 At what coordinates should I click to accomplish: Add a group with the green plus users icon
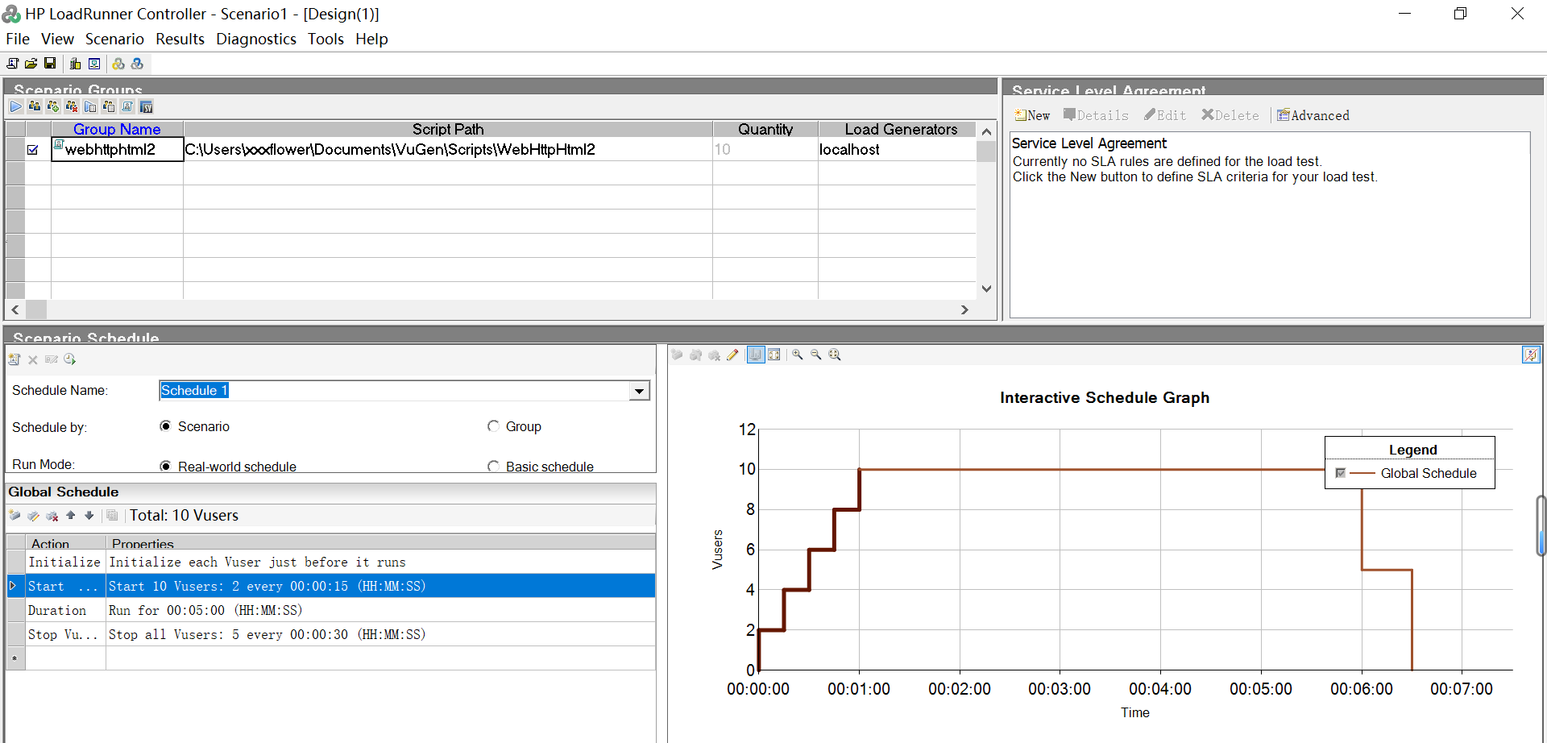(x=53, y=106)
